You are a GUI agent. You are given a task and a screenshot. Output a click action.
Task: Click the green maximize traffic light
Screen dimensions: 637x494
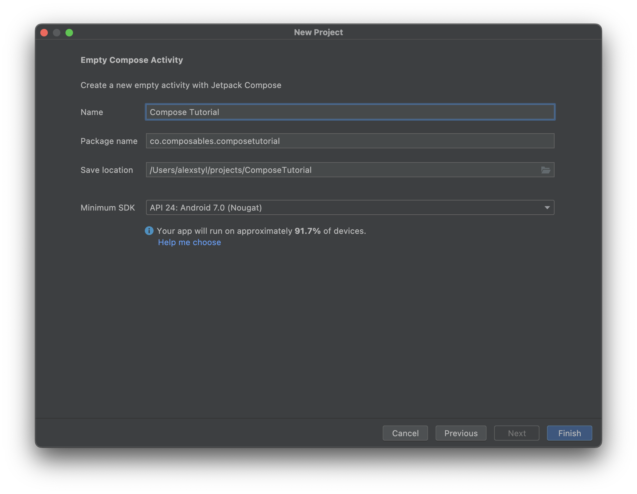click(x=70, y=32)
